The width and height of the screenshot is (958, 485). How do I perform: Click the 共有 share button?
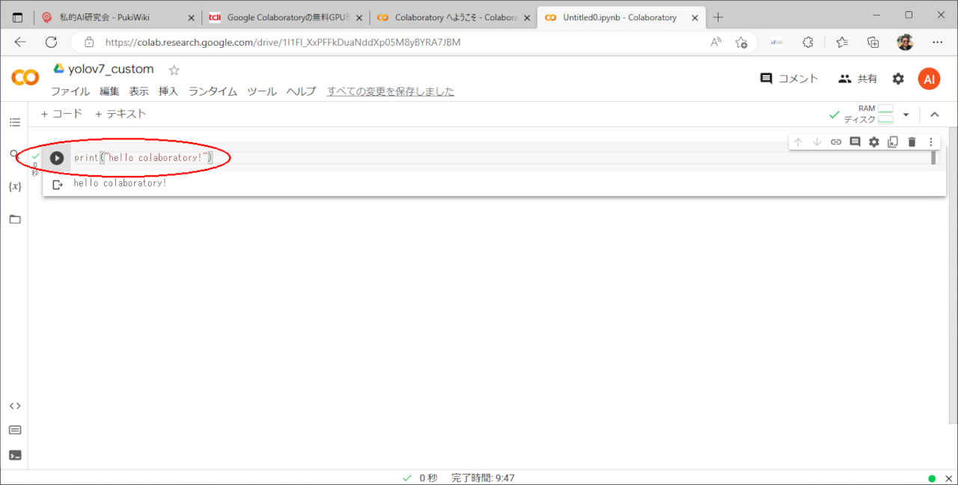click(x=858, y=79)
